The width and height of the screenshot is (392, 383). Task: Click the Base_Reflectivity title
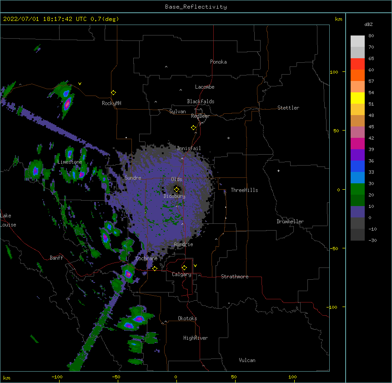coord(196,7)
